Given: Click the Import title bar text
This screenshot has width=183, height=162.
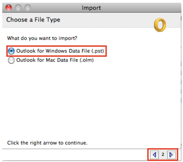Looking at the screenshot, I should click(91, 8).
